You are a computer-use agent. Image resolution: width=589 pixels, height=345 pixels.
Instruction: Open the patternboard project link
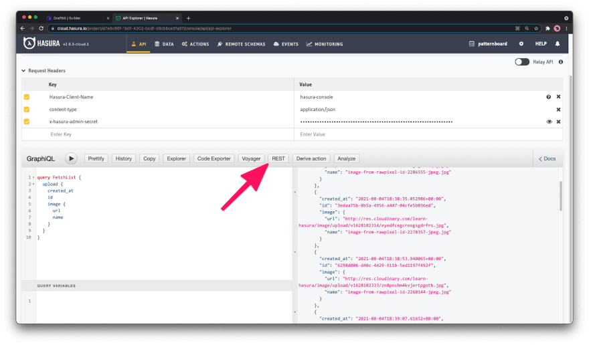point(488,44)
